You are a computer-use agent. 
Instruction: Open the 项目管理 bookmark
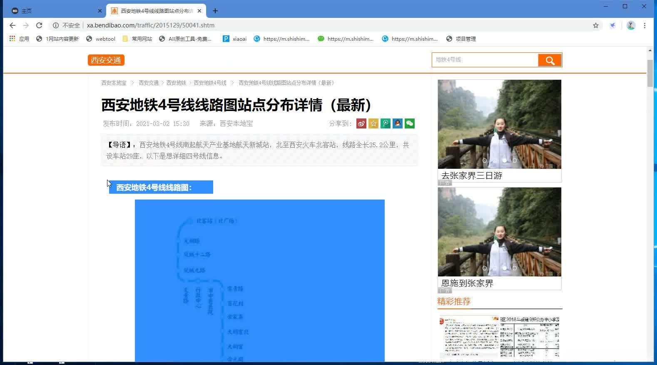click(461, 39)
